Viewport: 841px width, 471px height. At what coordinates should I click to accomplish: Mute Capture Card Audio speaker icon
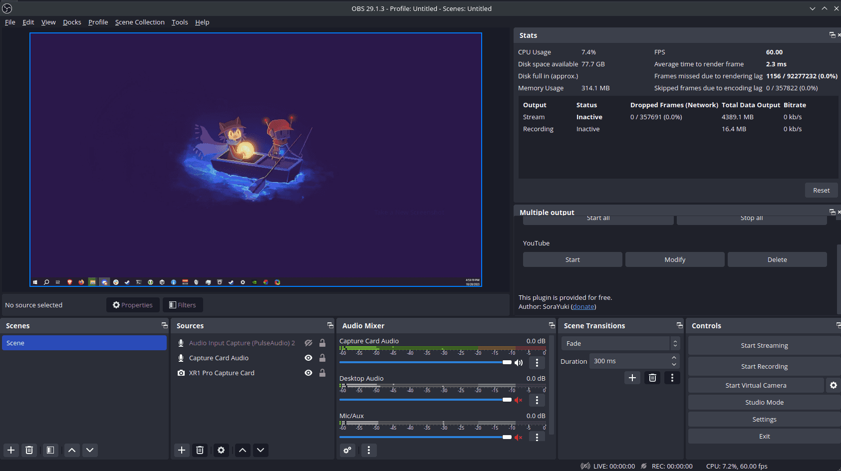[x=519, y=363]
